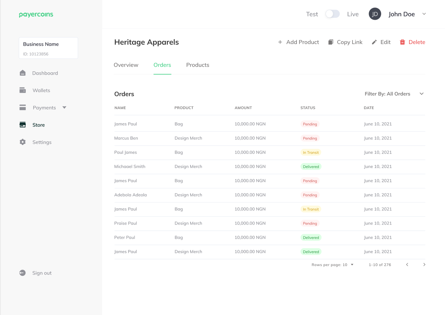The image size is (445, 315).
Task: Select the Wallets sidebar icon
Action: pos(22,90)
